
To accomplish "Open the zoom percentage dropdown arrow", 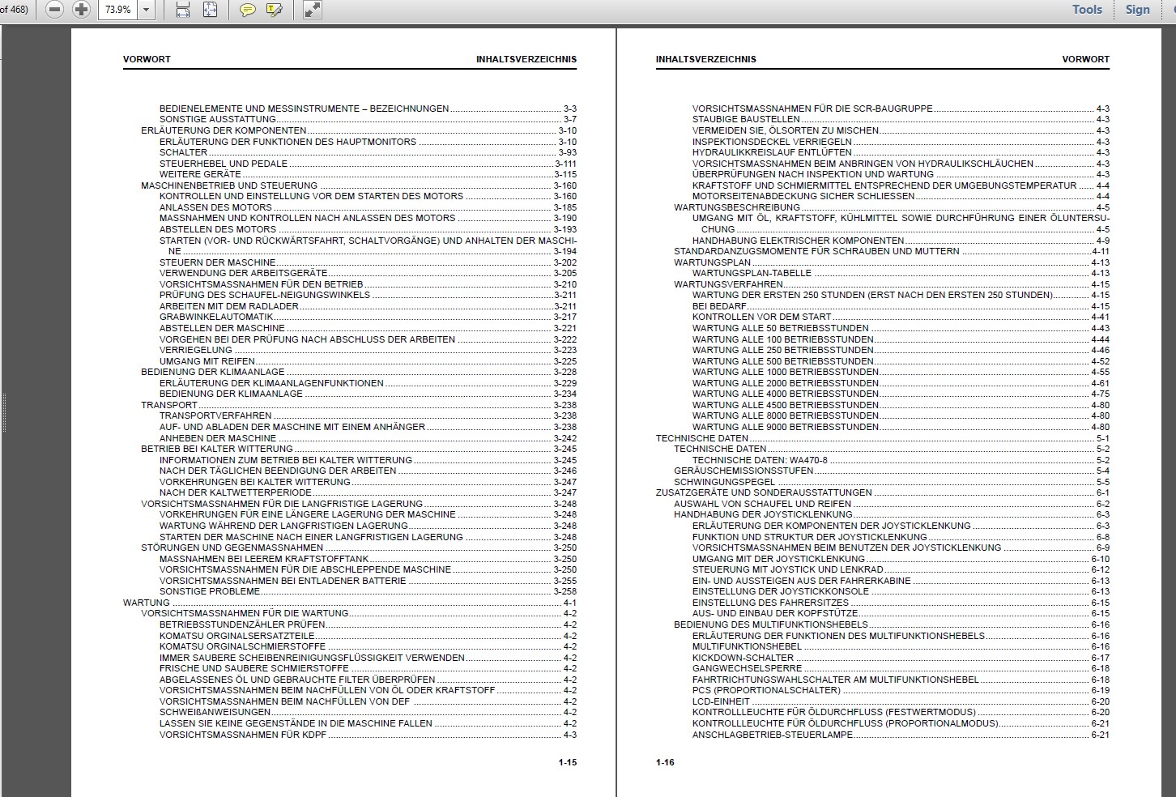I will pyautogui.click(x=146, y=10).
